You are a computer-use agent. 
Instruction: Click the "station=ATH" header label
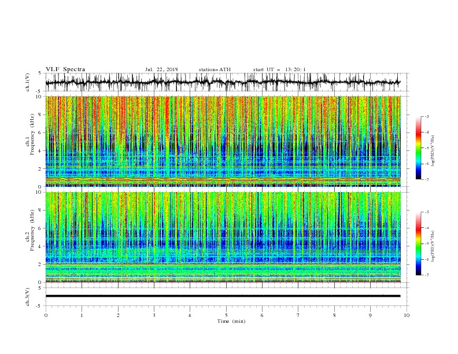pos(215,69)
